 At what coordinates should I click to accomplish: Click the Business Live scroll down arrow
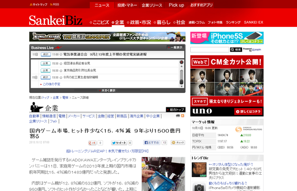point(181,86)
